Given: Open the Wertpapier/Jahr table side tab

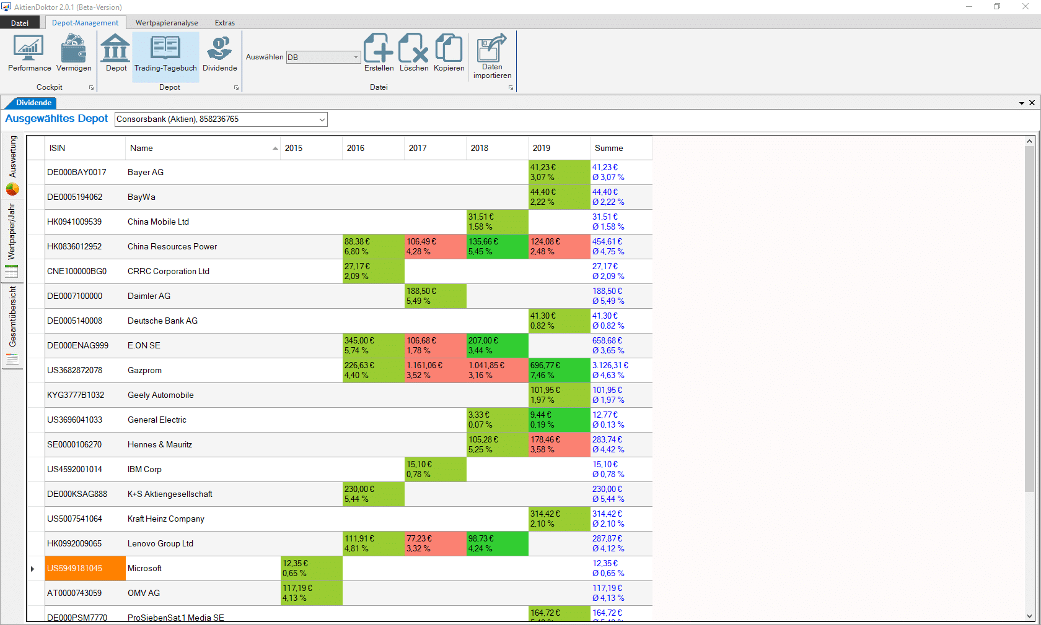Looking at the screenshot, I should click(12, 241).
